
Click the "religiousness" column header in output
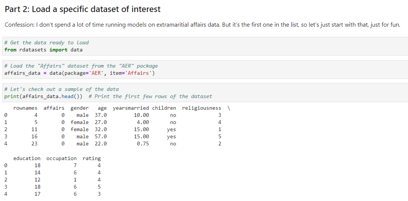click(x=202, y=108)
